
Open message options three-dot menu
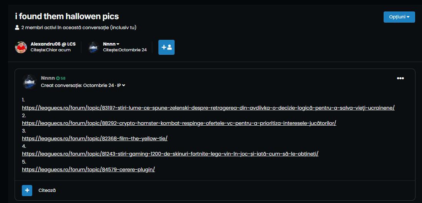click(x=401, y=78)
